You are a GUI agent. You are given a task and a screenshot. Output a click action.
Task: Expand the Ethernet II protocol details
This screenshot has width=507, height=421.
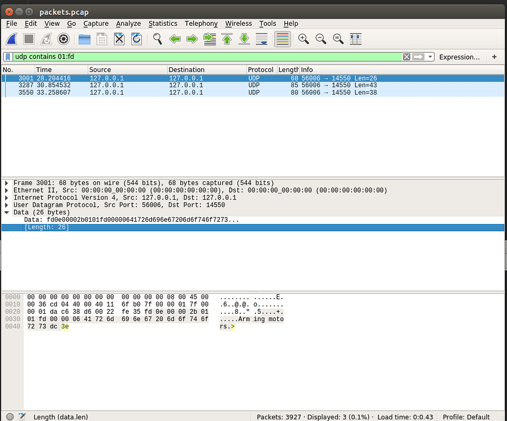point(6,190)
